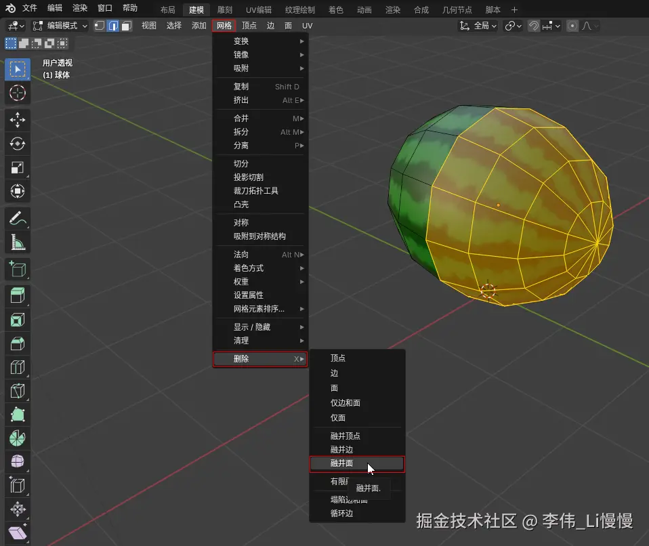This screenshot has width=649, height=546.
Task: Expand the 变换 submenu
Action: click(x=260, y=41)
